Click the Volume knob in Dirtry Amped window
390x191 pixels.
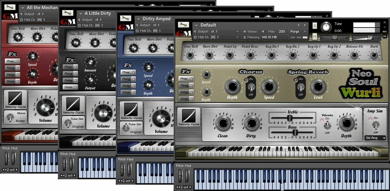[161, 118]
